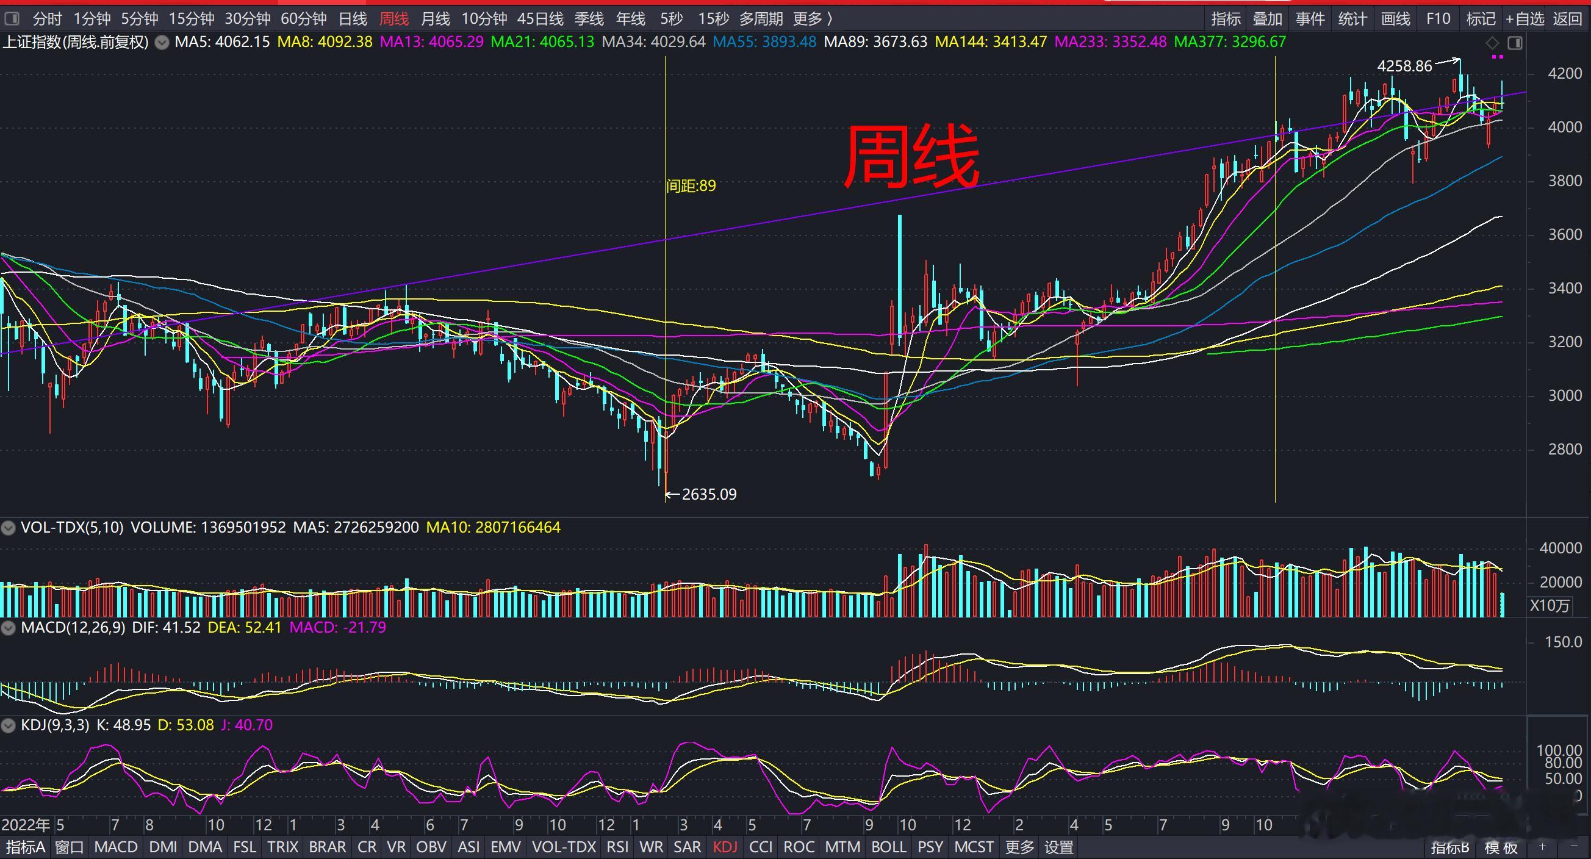Select the 60分钟 period tab
Image resolution: width=1591 pixels, height=859 pixels.
(303, 19)
